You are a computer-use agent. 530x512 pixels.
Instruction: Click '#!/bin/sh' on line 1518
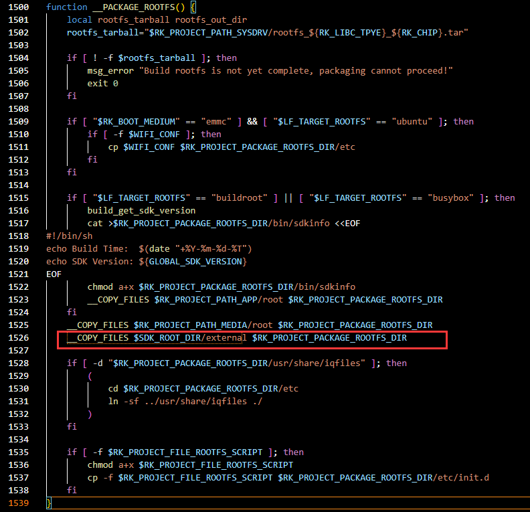click(70, 236)
